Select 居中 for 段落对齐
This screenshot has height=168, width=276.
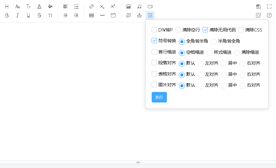pos(223,64)
